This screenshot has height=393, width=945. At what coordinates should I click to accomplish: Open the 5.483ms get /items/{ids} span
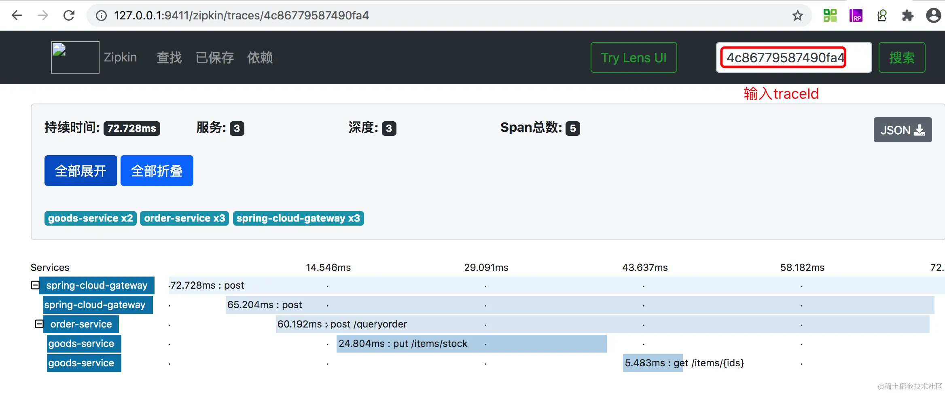(x=653, y=363)
